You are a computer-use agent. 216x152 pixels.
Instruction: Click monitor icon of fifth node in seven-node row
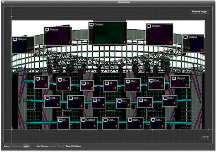(x=128, y=82)
